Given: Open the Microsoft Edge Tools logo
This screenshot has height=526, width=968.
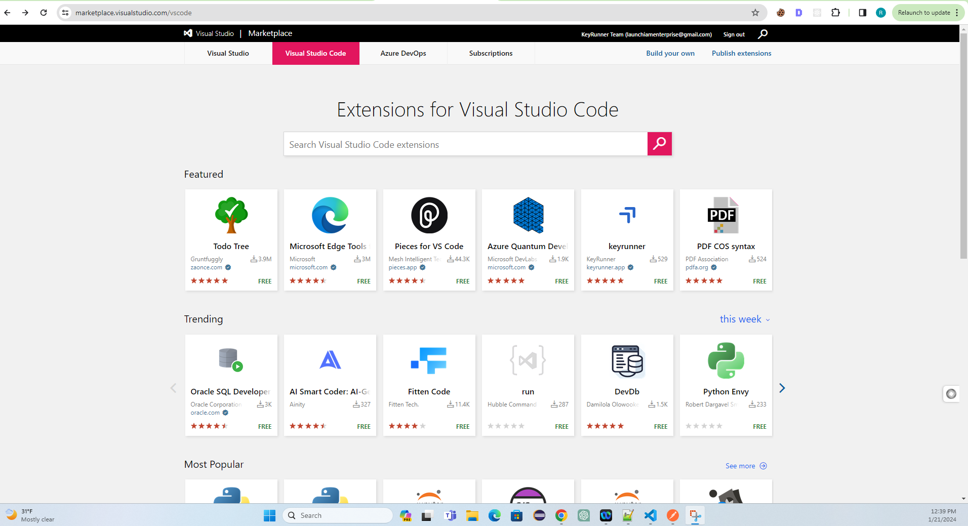Looking at the screenshot, I should click(x=330, y=215).
